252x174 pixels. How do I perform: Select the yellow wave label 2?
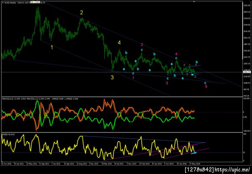pos(81,13)
